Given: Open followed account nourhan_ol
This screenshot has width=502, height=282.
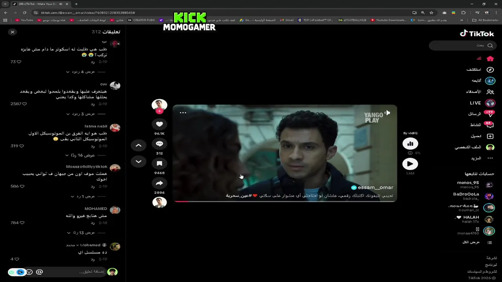Looking at the screenshot, I should pos(471,208).
